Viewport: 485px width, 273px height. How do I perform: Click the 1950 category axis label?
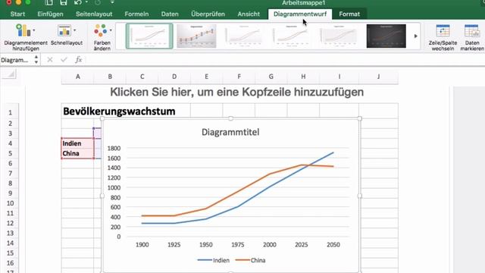click(x=205, y=245)
